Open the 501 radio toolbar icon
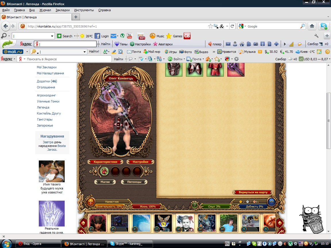331x248 pixels. 141,36
